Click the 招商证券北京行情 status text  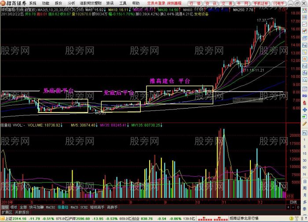point(244,218)
